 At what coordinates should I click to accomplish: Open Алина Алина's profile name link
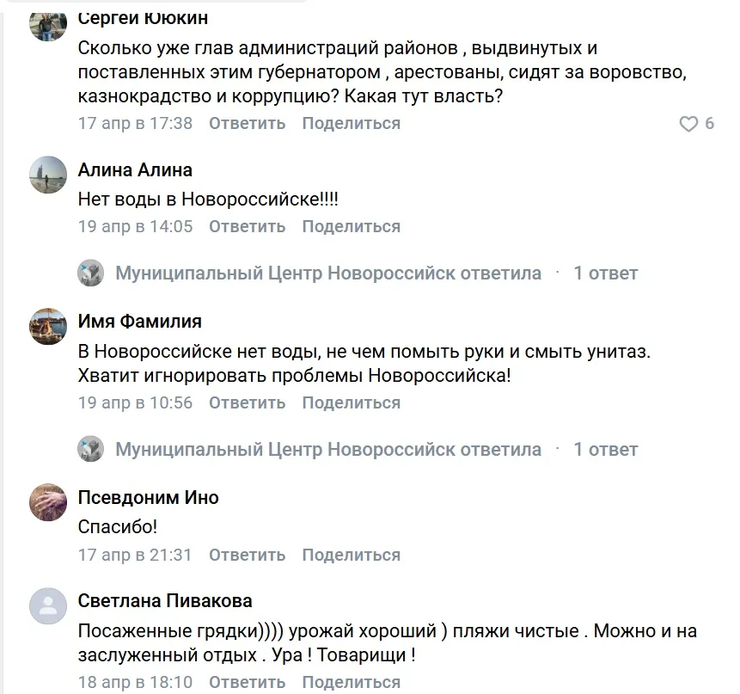point(135,170)
